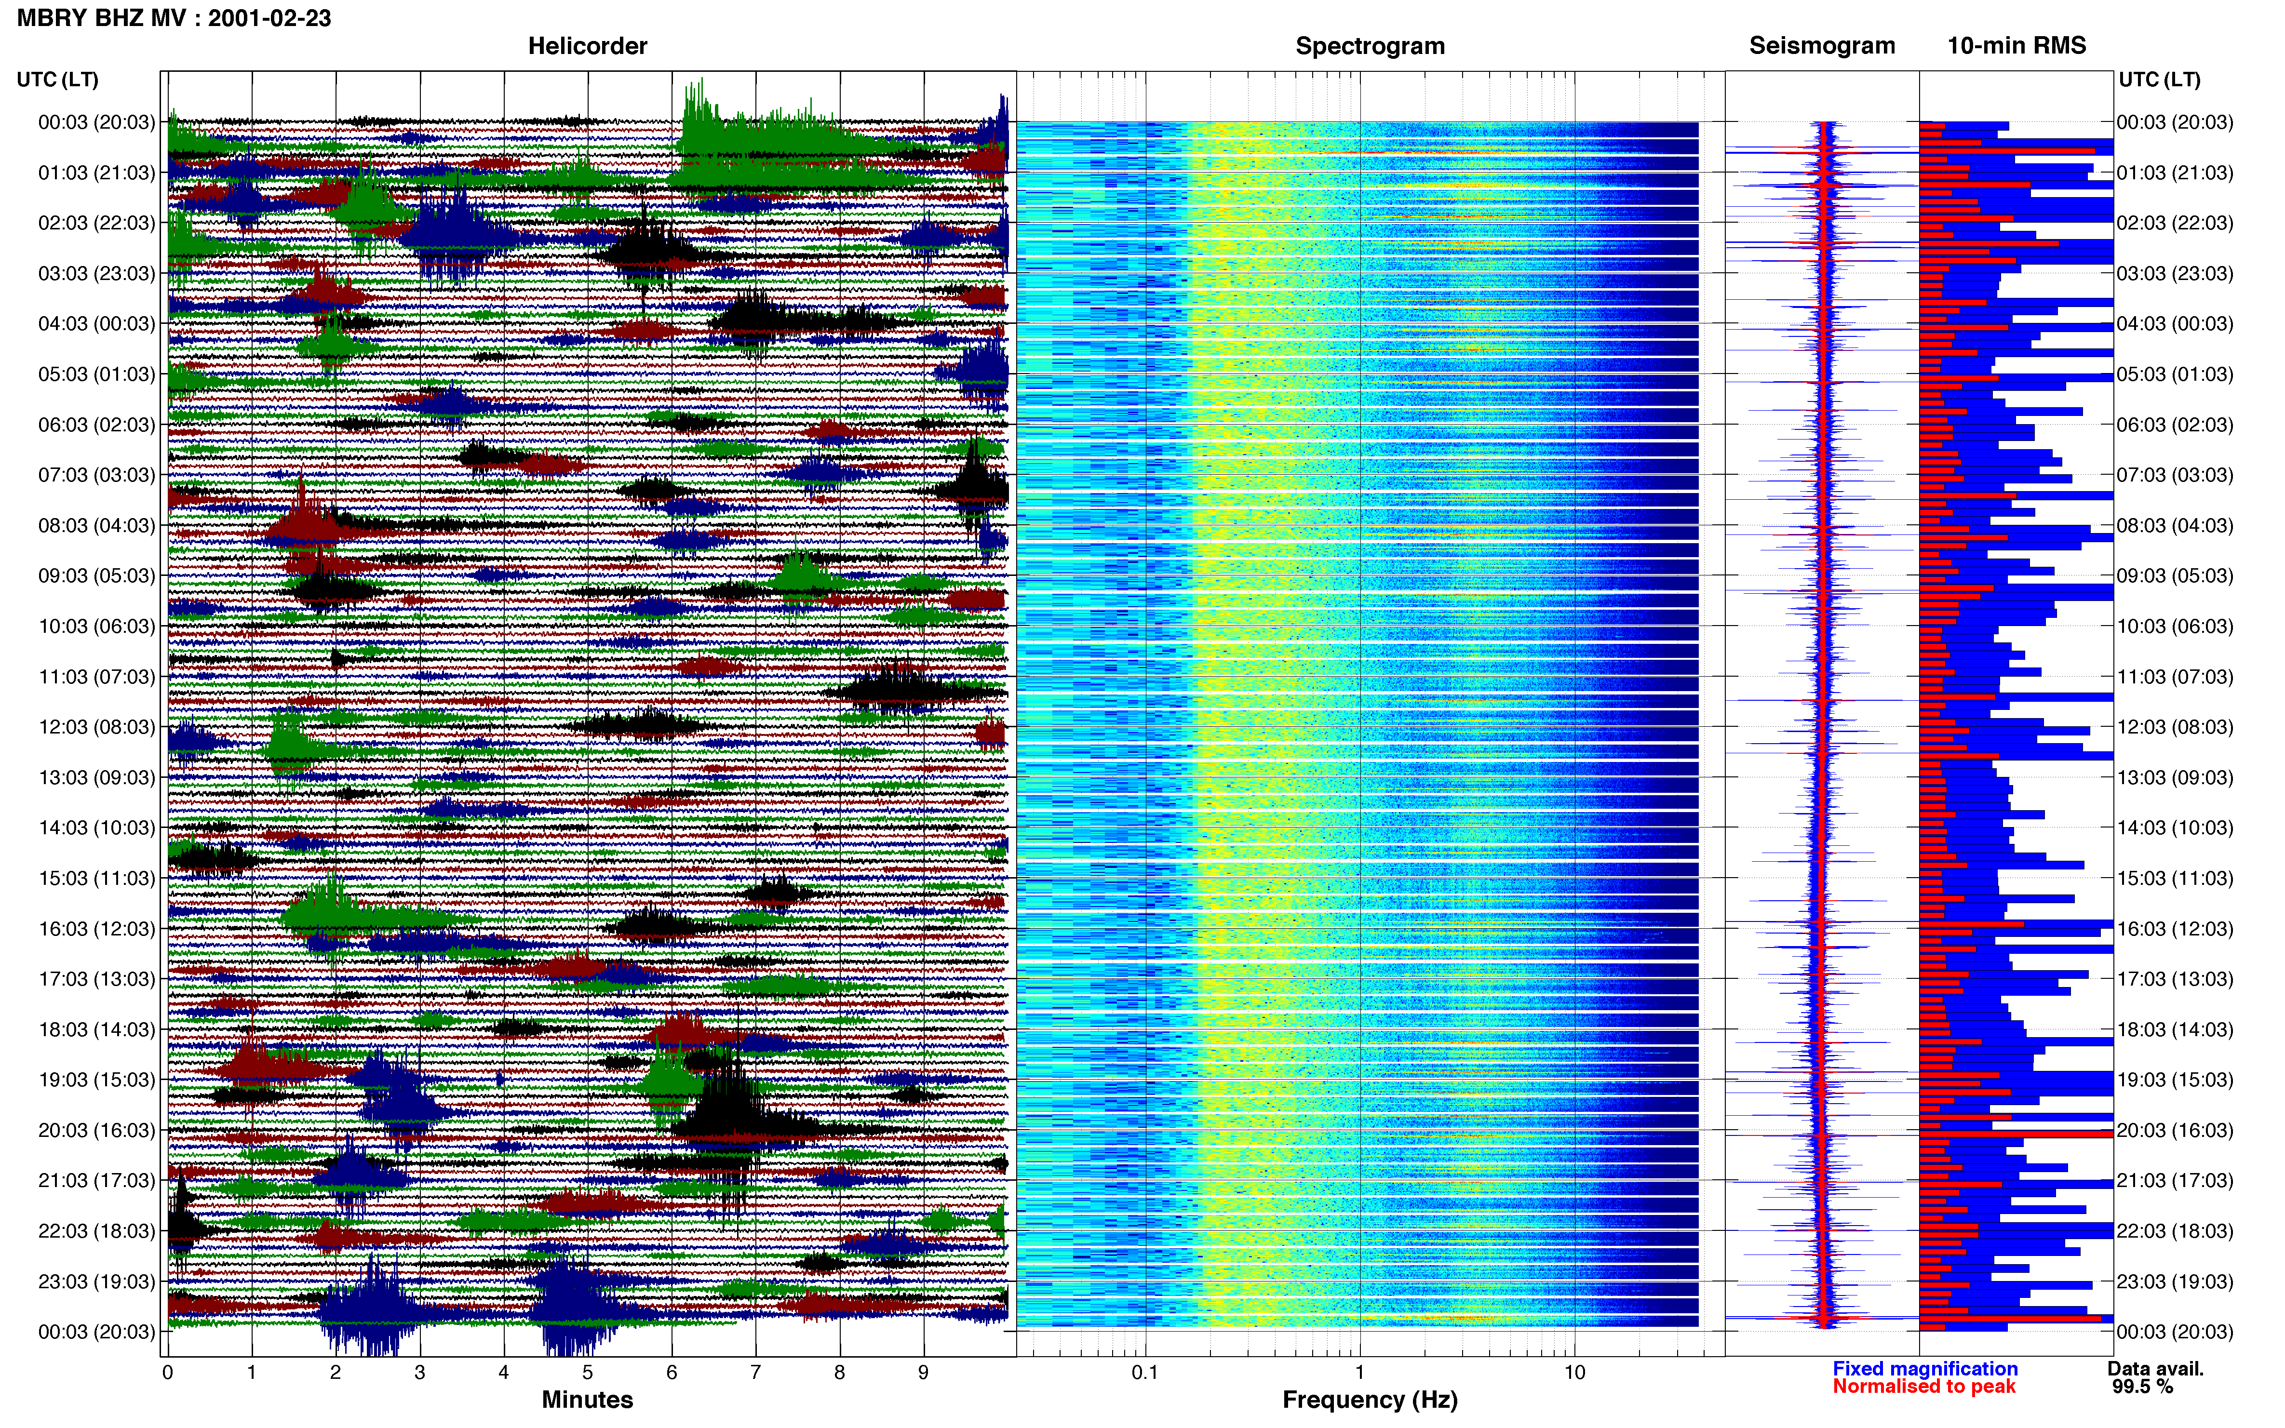Click the 'Normalised to peak' legend text
Image resolution: width=2285 pixels, height=1428 pixels.
click(1924, 1387)
